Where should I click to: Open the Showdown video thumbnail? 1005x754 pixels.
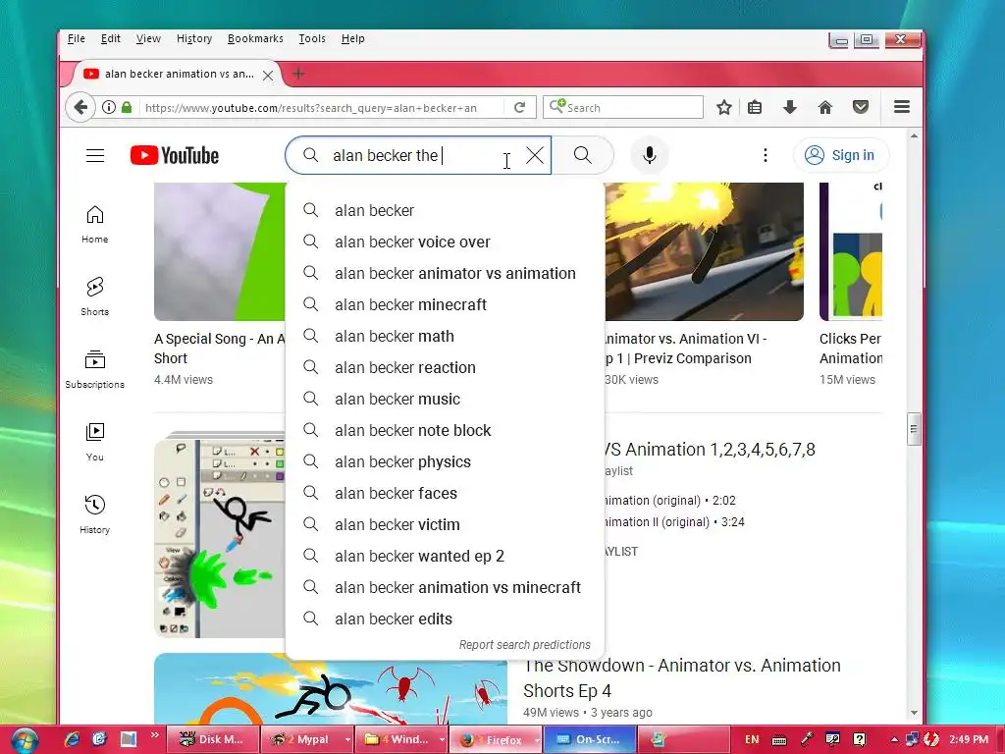[330, 688]
